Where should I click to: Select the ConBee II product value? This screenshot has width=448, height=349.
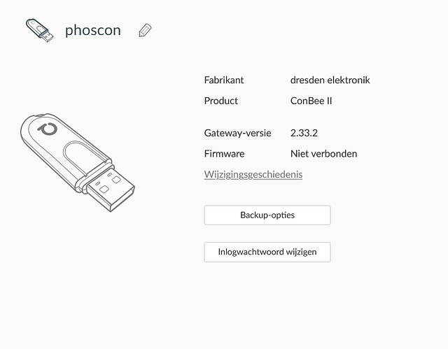(311, 101)
